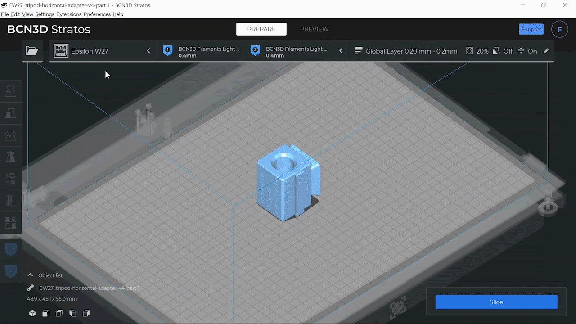576x324 pixels.
Task: Open the Help menu
Action: [118, 14]
